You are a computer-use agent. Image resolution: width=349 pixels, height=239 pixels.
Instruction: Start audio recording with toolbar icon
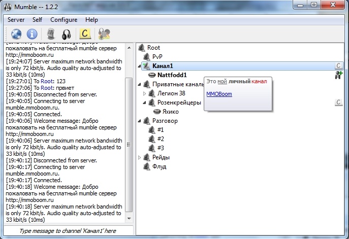pos(104,34)
